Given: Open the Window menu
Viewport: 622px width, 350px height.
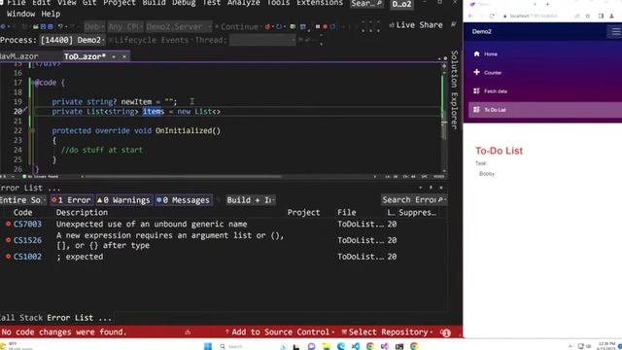Looking at the screenshot, I should (21, 14).
